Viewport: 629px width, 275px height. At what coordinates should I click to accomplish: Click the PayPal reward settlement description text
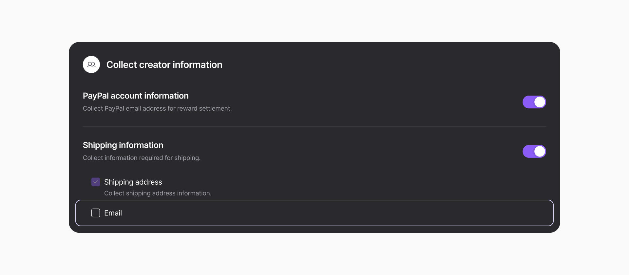[x=157, y=108]
